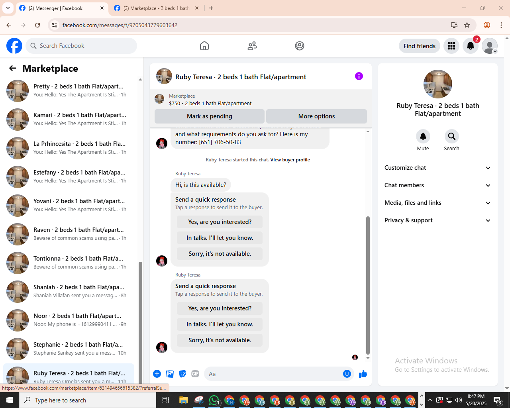Open the View buyer profile link

(290, 160)
